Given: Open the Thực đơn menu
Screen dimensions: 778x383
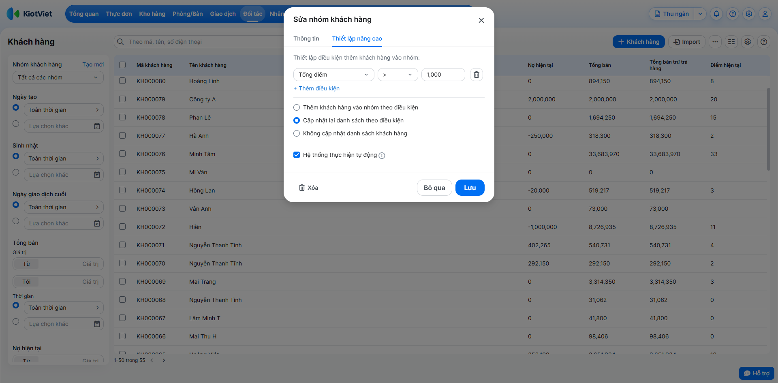Looking at the screenshot, I should (x=119, y=14).
